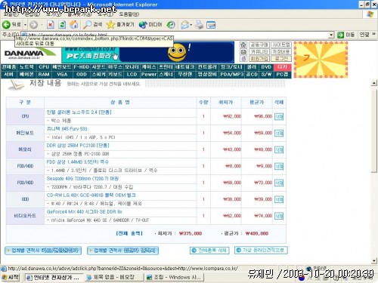This screenshot has height=283, width=378.
Task: Open the address bar dropdown arrow
Action: coord(331,35)
